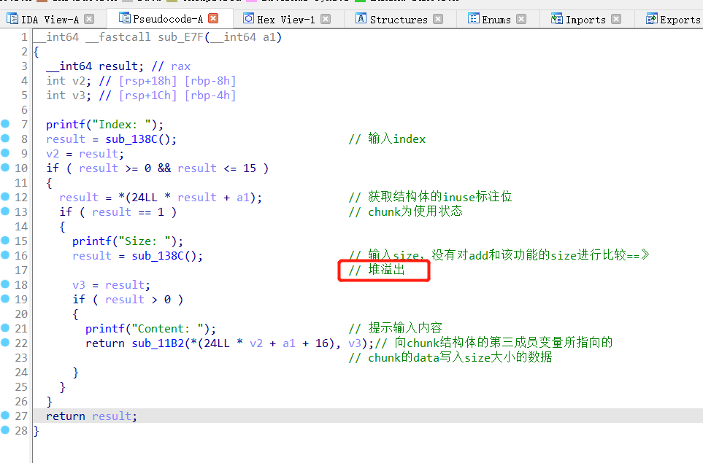Click the Enums tab icon
Screen dimensions: 703x463
tap(474, 18)
